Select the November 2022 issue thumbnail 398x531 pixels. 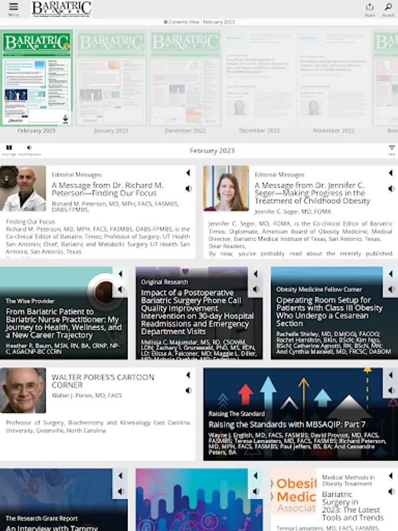334,78
